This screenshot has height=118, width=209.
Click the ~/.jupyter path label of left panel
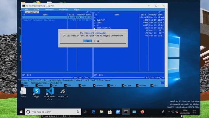32,12
